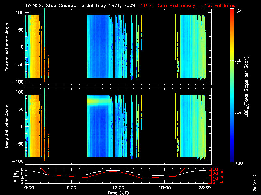
Task: Click the 'Time (UT)' axis label
Action: click(118, 193)
